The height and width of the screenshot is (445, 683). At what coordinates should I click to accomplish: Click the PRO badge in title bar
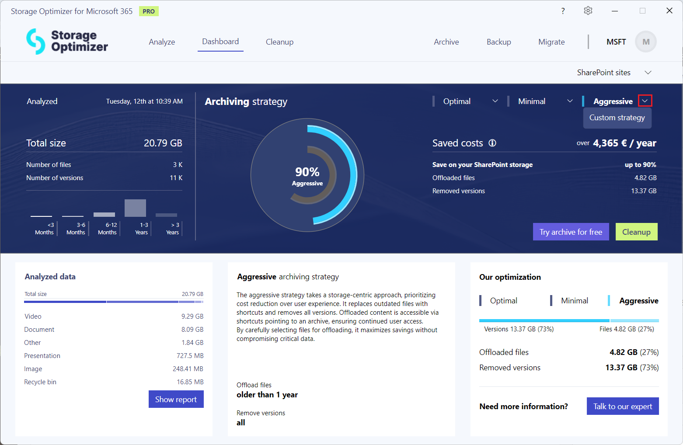149,11
